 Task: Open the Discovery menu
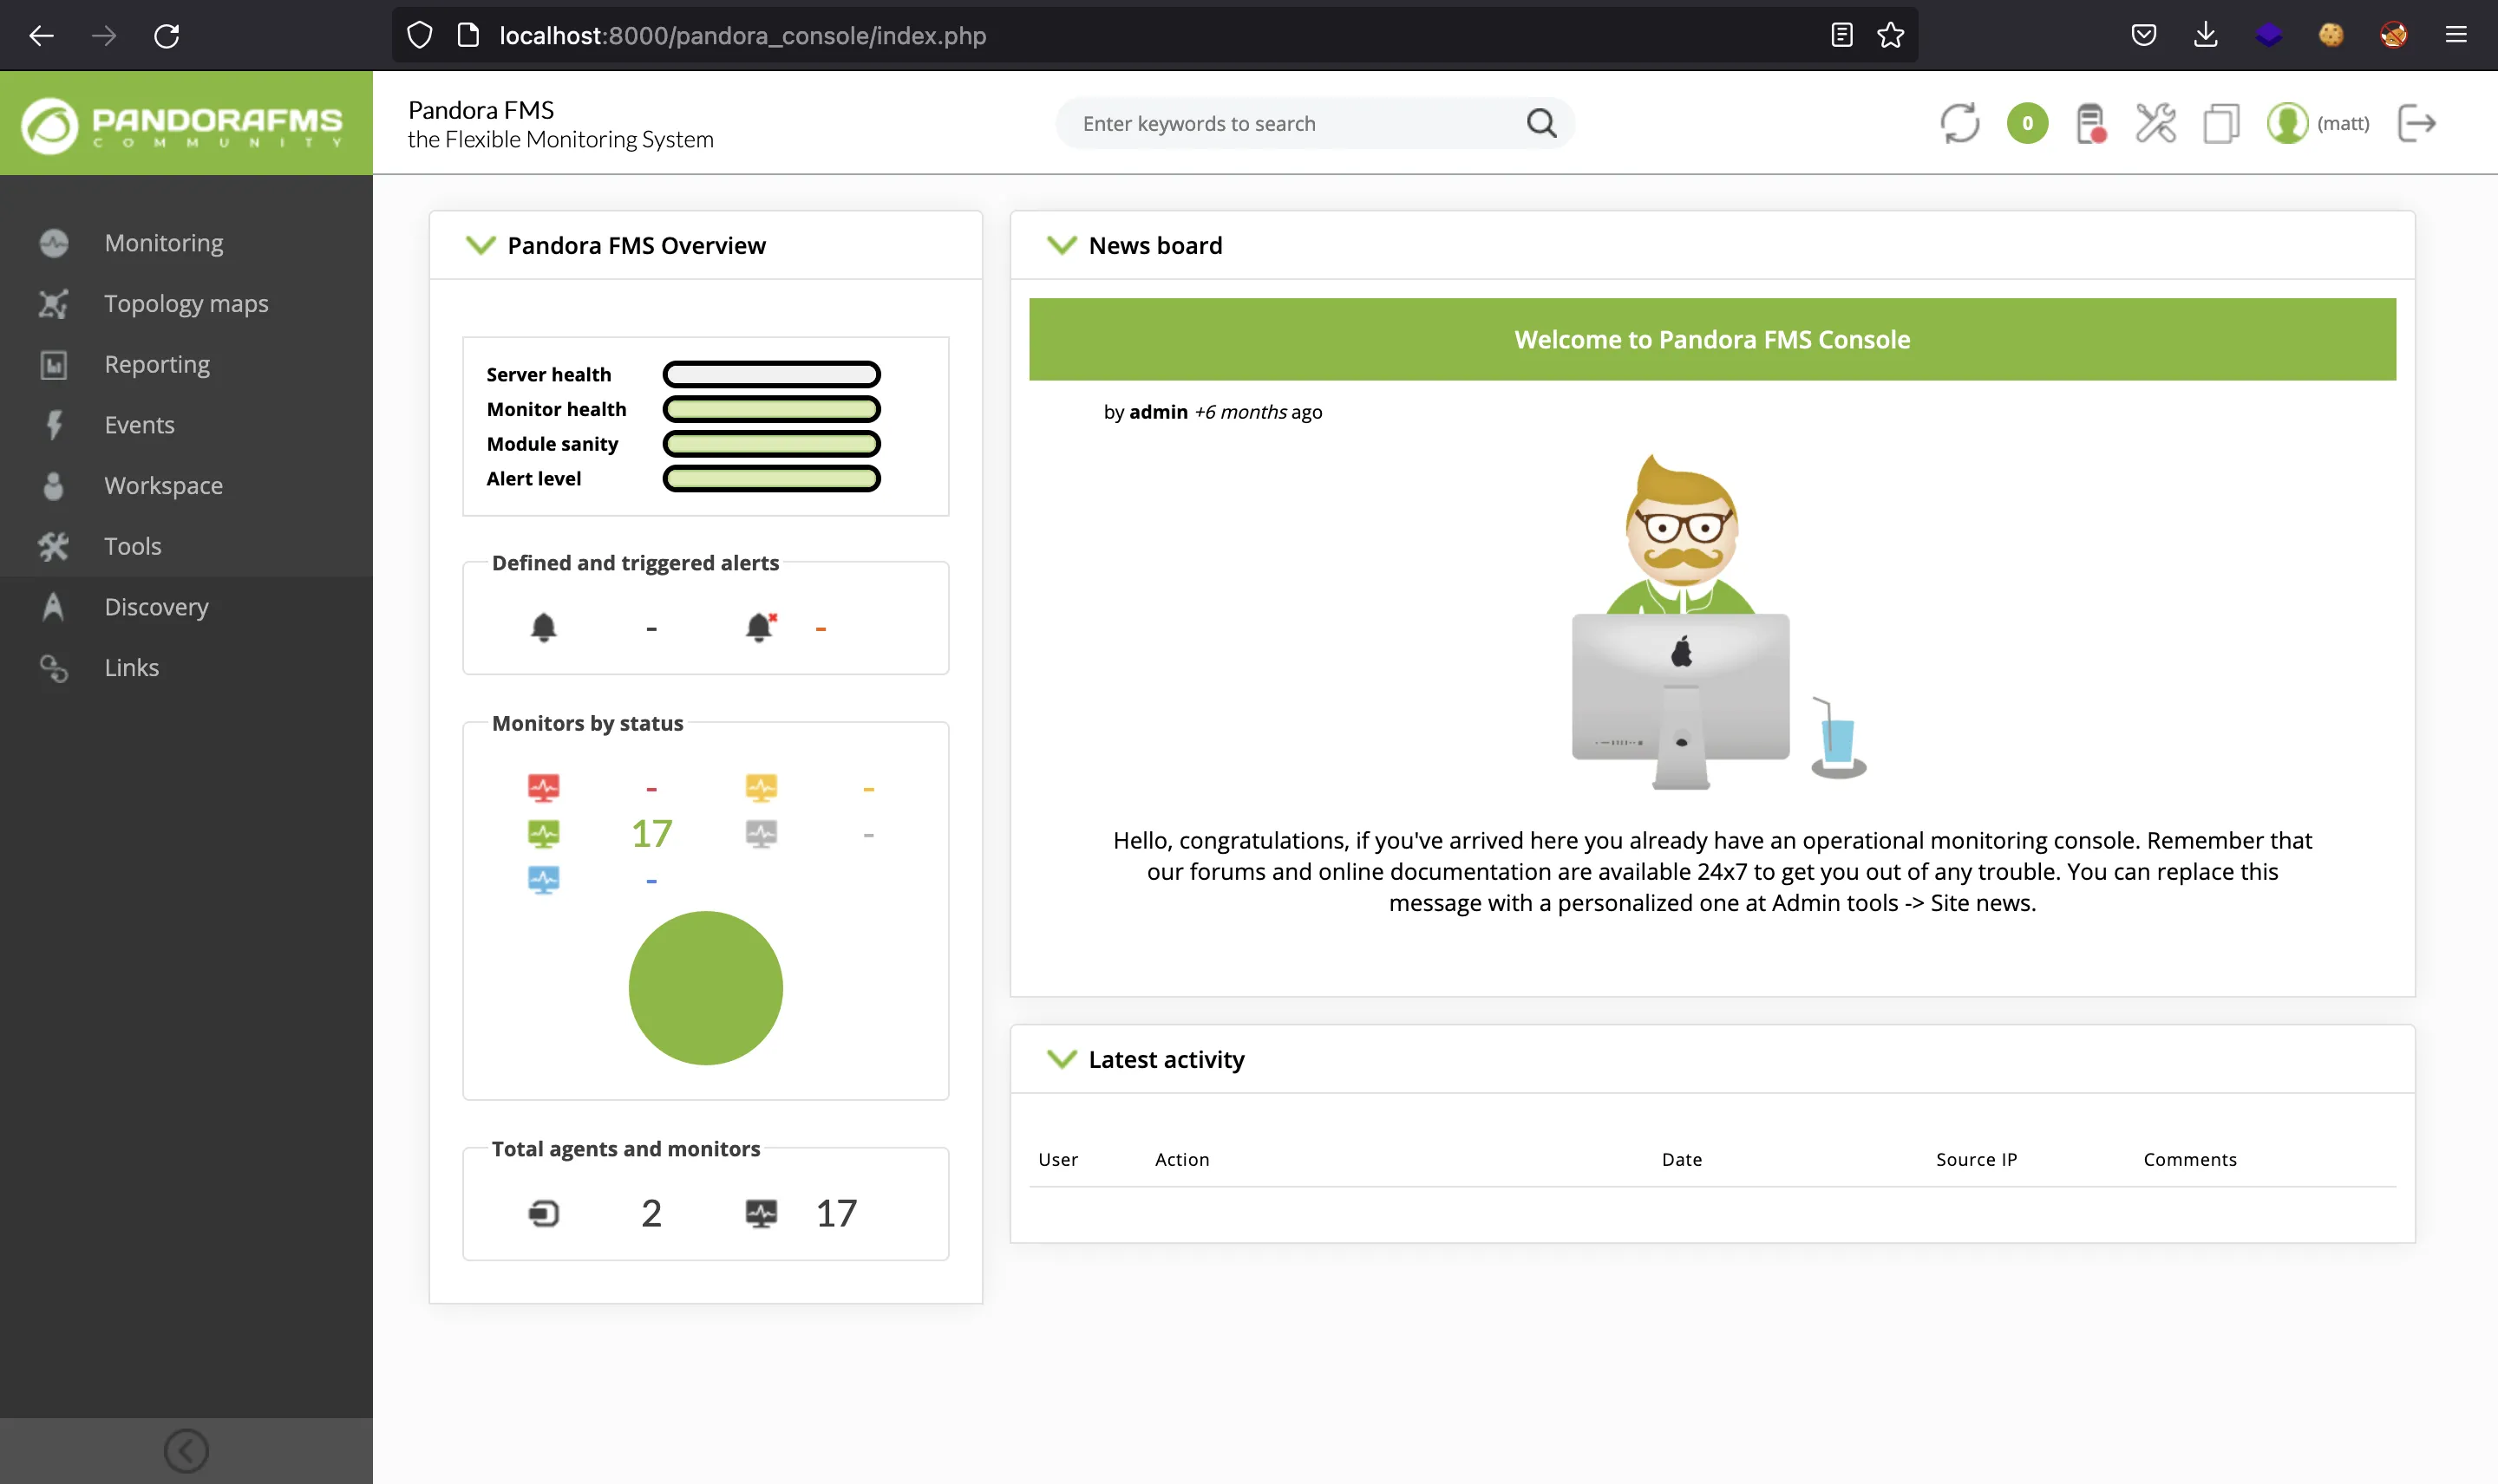pyautogui.click(x=186, y=607)
